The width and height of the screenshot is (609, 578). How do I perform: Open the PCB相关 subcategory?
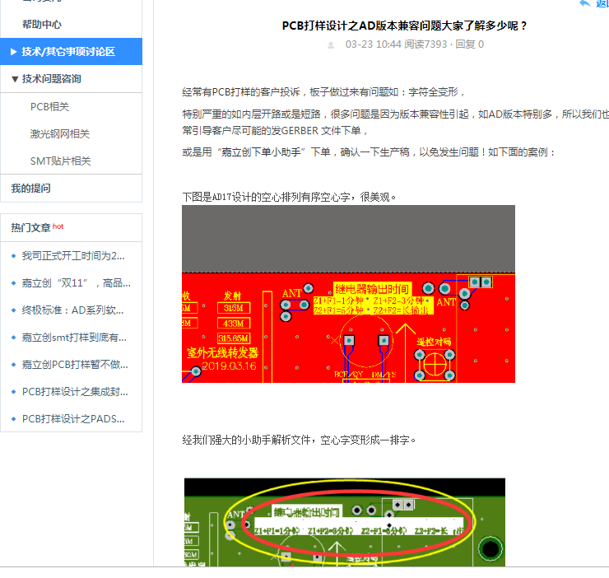tap(50, 106)
